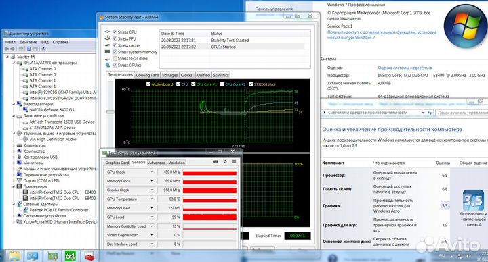Click VIA High Definition Audio device icon
This screenshot has width=488, height=262.
26,139
